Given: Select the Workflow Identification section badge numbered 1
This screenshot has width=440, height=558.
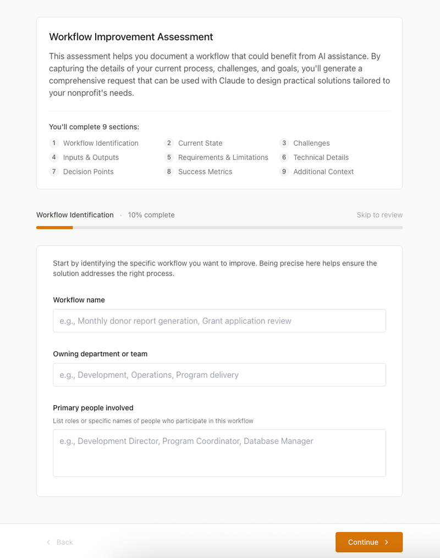Looking at the screenshot, I should tap(54, 143).
